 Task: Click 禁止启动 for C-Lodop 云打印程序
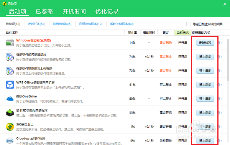click(205, 141)
